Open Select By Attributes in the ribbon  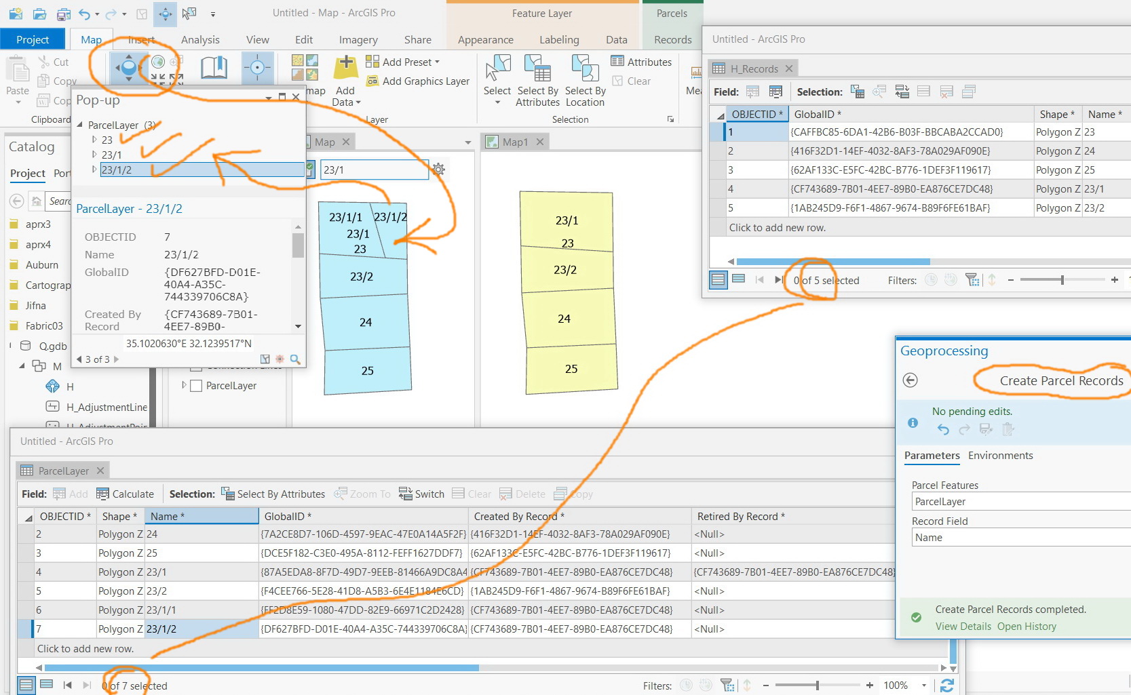coord(537,81)
